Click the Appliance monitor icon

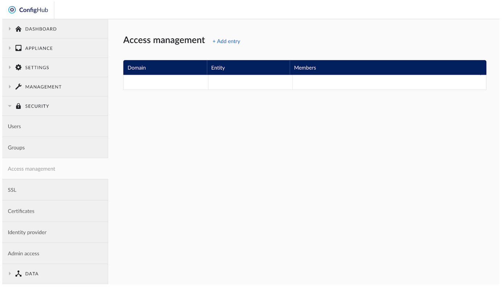[x=18, y=48]
